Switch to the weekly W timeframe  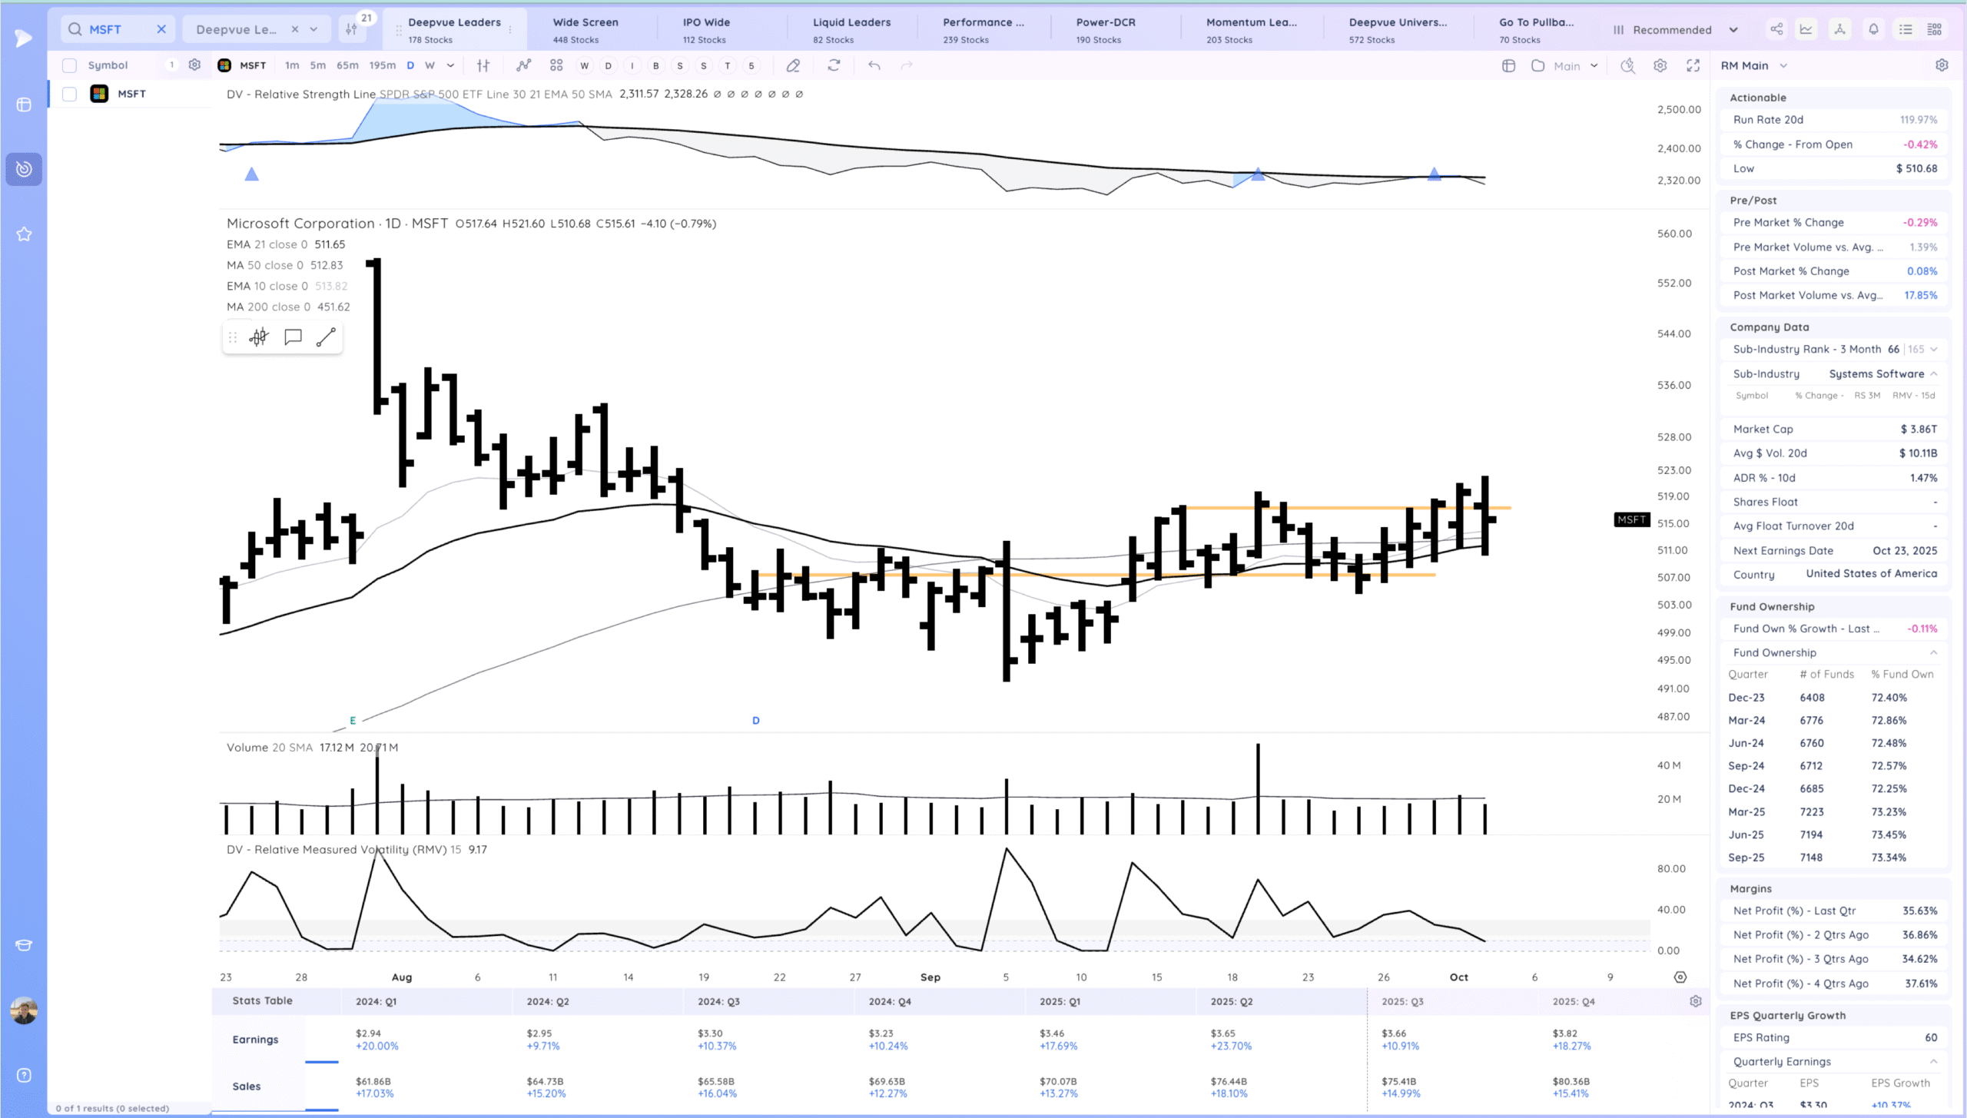[430, 65]
